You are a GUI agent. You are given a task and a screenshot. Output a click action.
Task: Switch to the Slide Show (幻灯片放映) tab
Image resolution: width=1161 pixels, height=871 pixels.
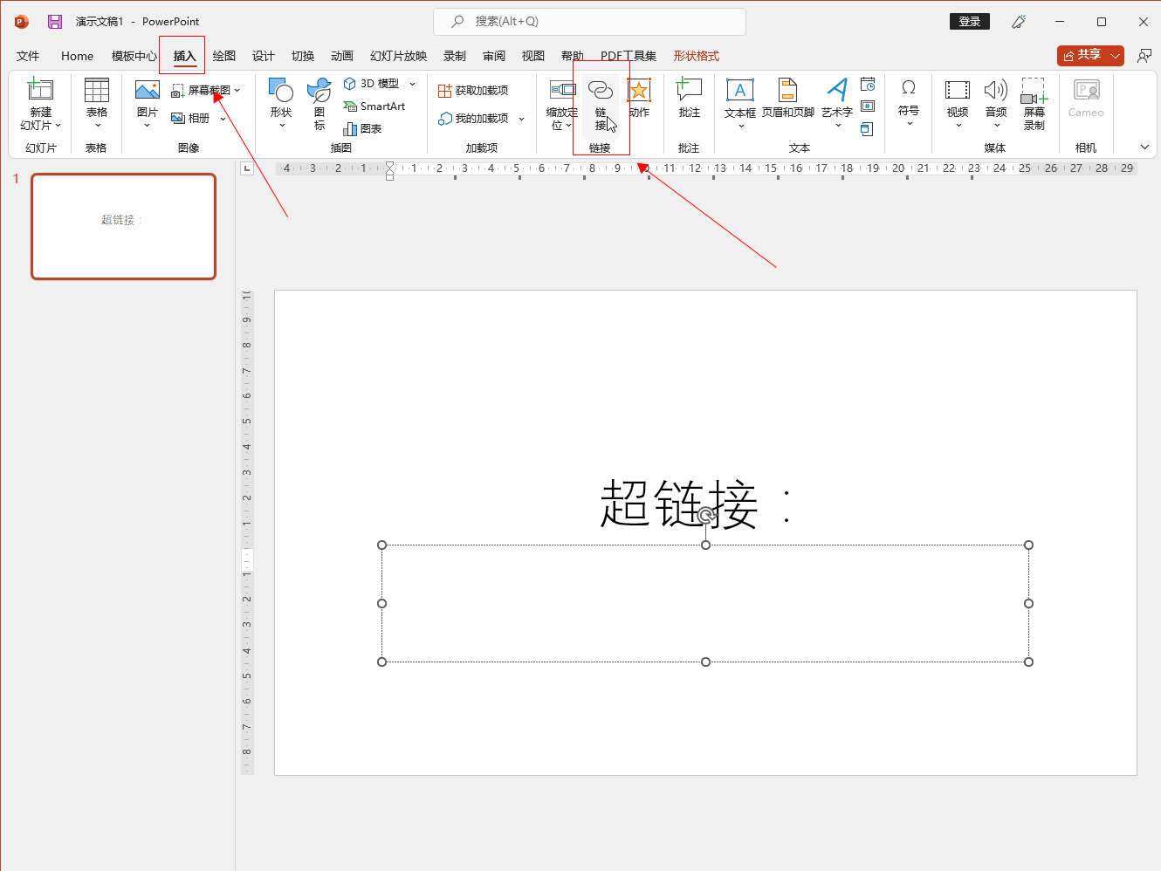tap(398, 56)
